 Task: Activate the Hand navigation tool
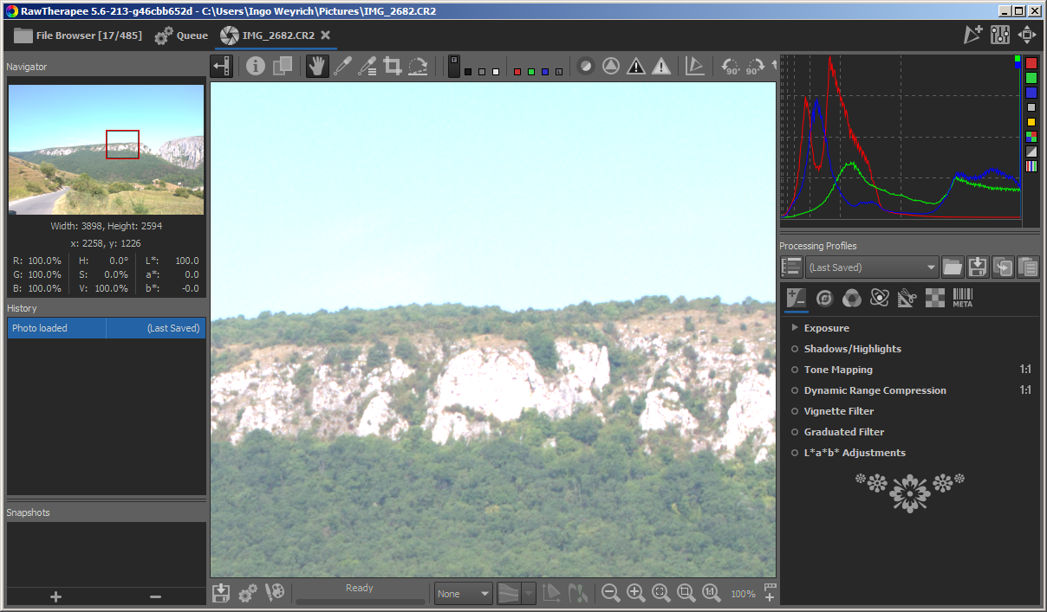tap(317, 67)
